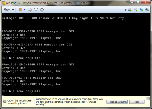This screenshot has height=109, width=152.
Task: Click the 'Version 1.32S' text
Action: click(x=14, y=48)
